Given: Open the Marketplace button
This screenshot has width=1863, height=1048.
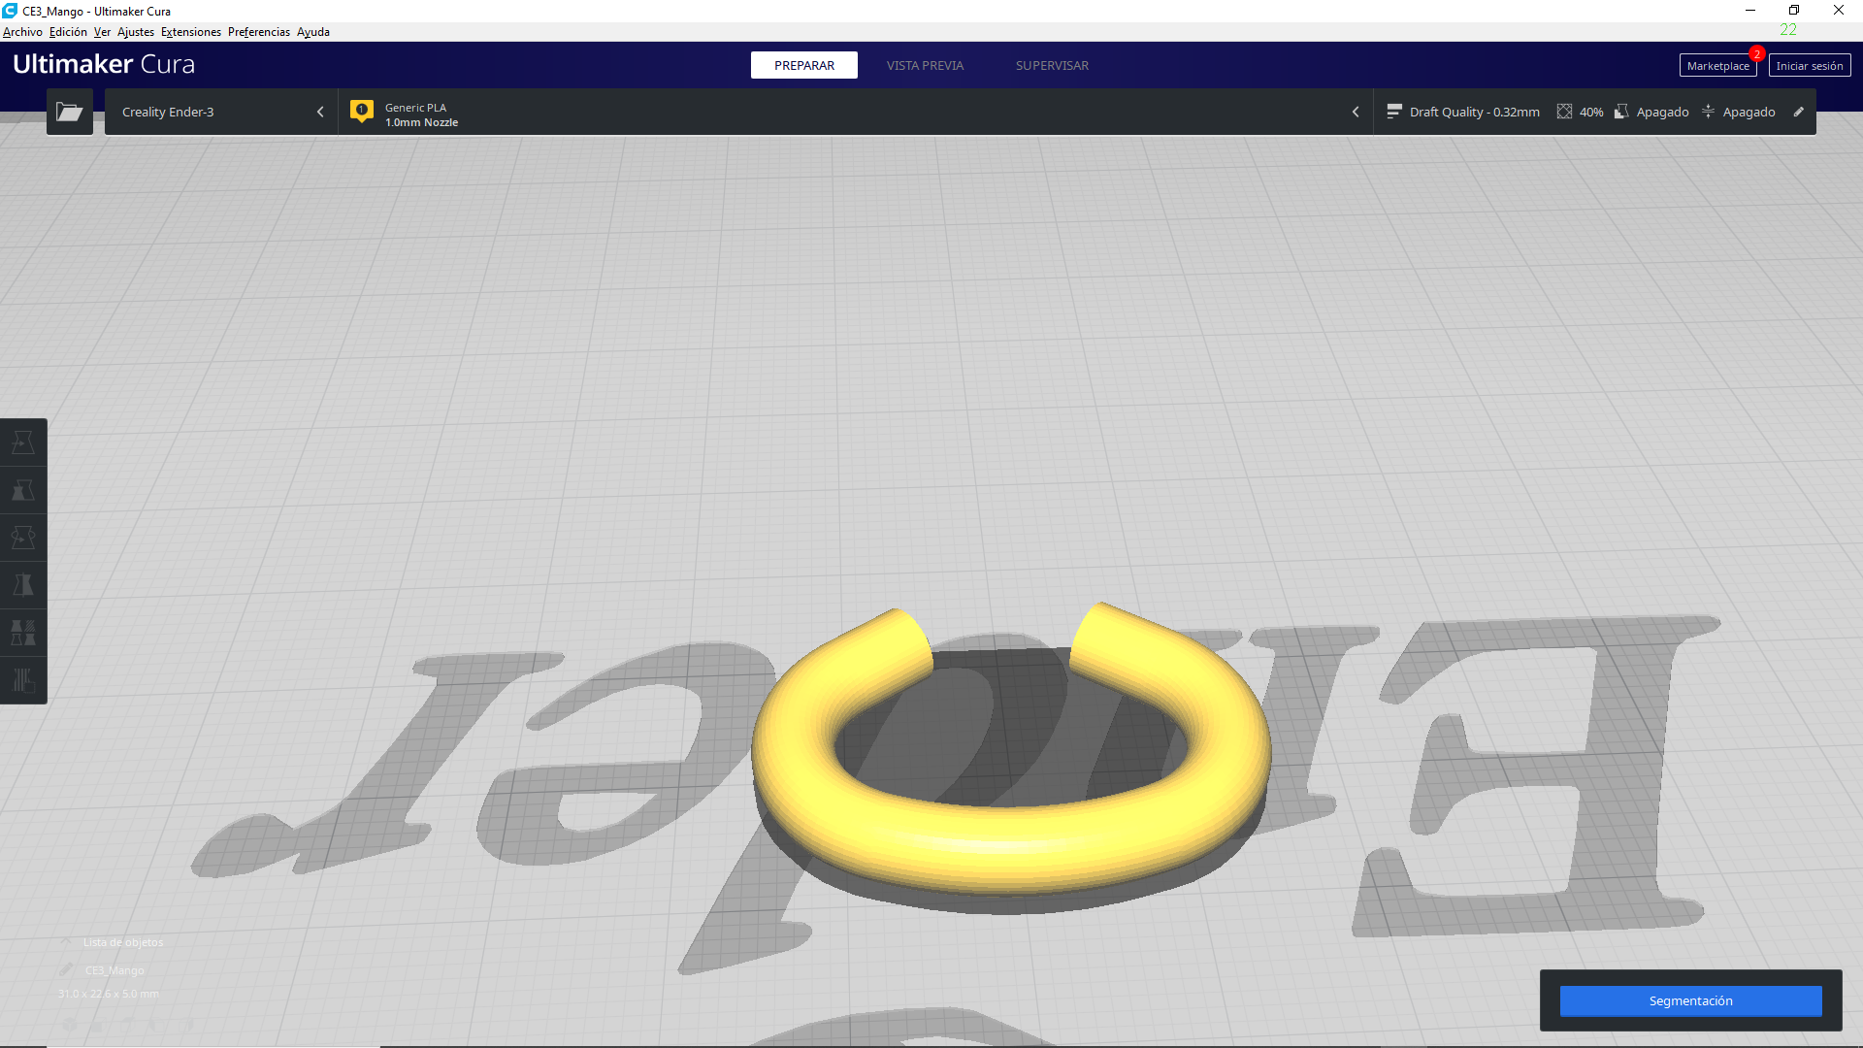Looking at the screenshot, I should (1716, 66).
